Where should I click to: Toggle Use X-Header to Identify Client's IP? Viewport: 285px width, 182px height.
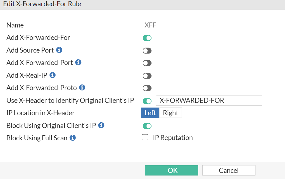147,101
